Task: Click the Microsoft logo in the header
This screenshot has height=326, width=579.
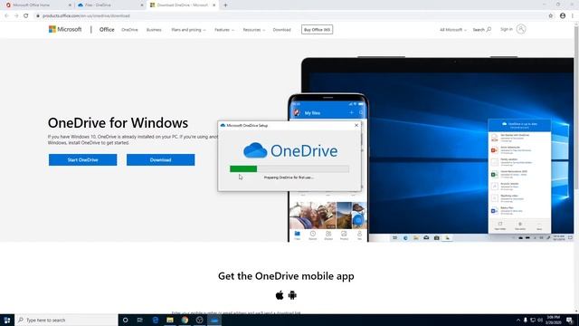Action: pos(65,29)
